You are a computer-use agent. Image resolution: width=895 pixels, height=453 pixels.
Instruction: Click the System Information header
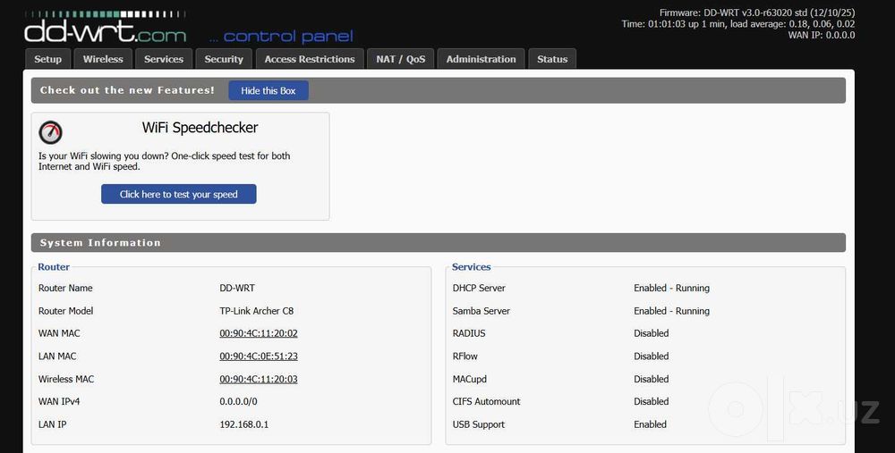pos(439,243)
